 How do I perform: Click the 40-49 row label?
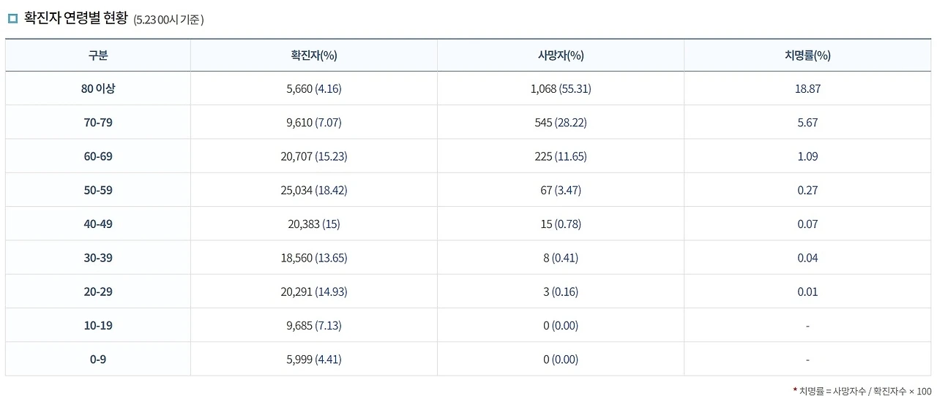98,224
